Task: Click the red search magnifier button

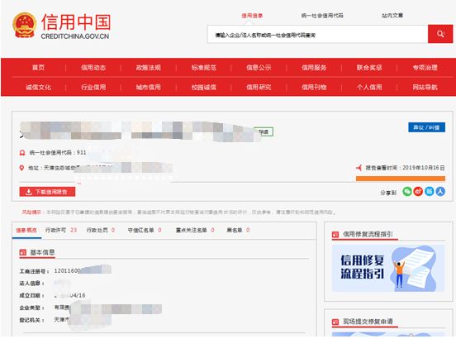Action: point(440,34)
